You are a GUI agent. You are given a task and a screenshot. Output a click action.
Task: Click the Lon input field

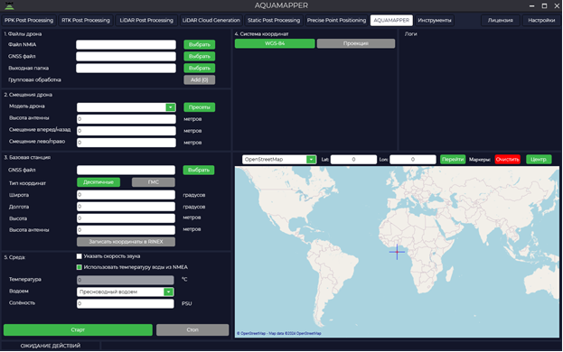[413, 160]
